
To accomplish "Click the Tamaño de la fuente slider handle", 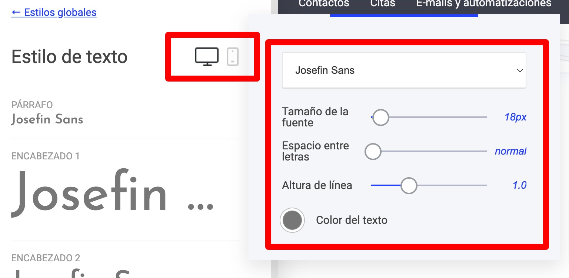I will pyautogui.click(x=380, y=118).
